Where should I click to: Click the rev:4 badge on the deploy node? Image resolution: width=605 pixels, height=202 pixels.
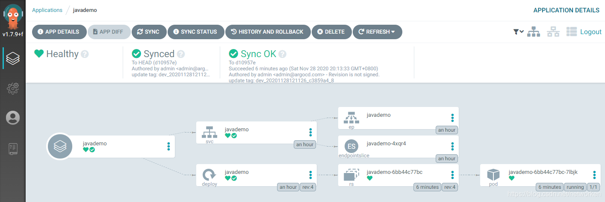click(308, 187)
